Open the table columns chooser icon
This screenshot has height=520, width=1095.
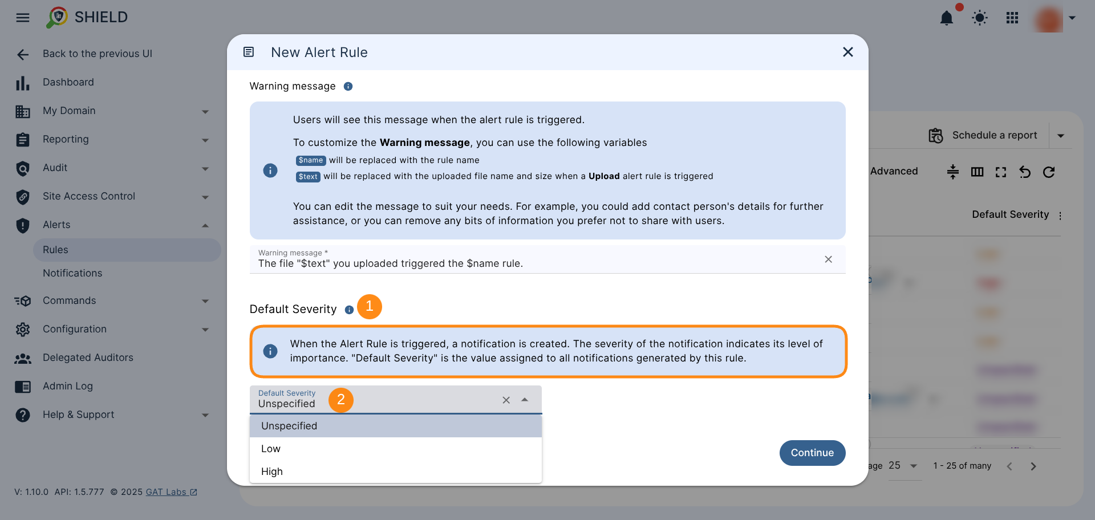977,172
